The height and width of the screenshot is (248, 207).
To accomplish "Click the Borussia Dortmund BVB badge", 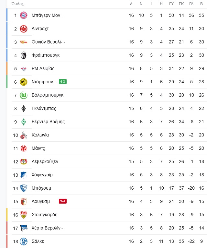I will click(x=24, y=82).
